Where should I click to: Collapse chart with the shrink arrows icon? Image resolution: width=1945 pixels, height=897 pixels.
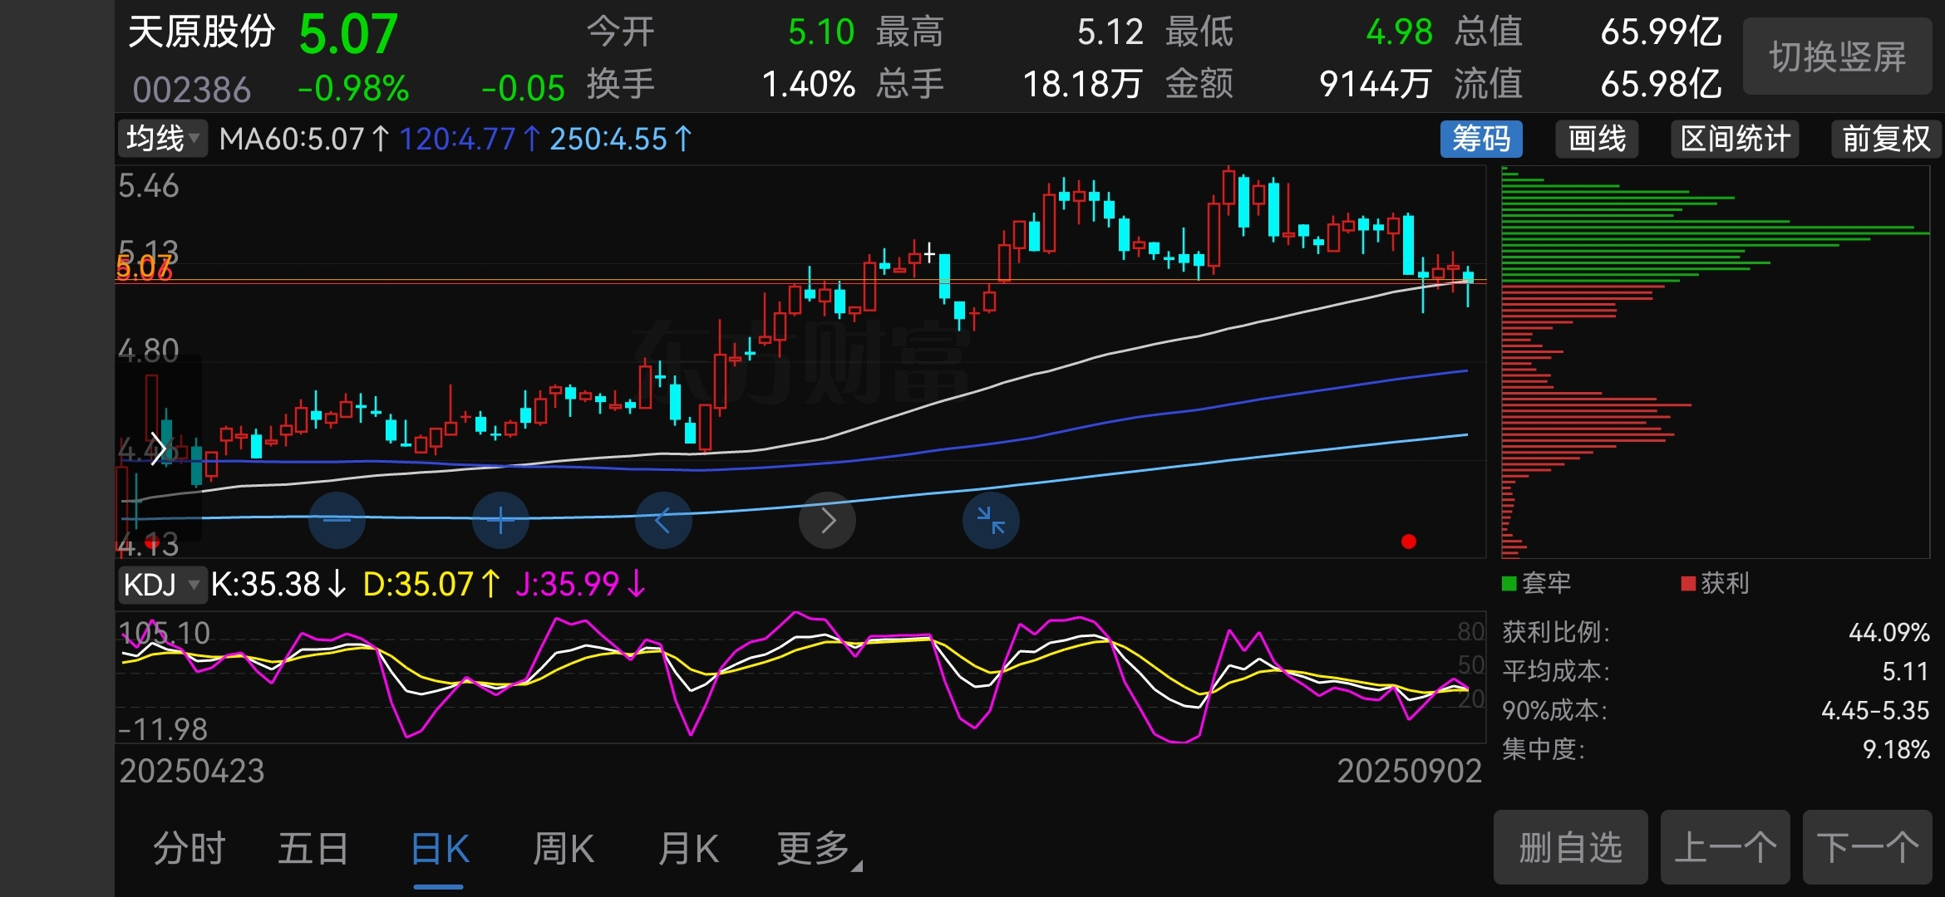pyautogui.click(x=991, y=521)
